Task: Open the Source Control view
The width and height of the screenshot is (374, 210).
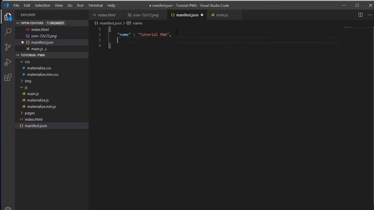Action: (x=8, y=47)
